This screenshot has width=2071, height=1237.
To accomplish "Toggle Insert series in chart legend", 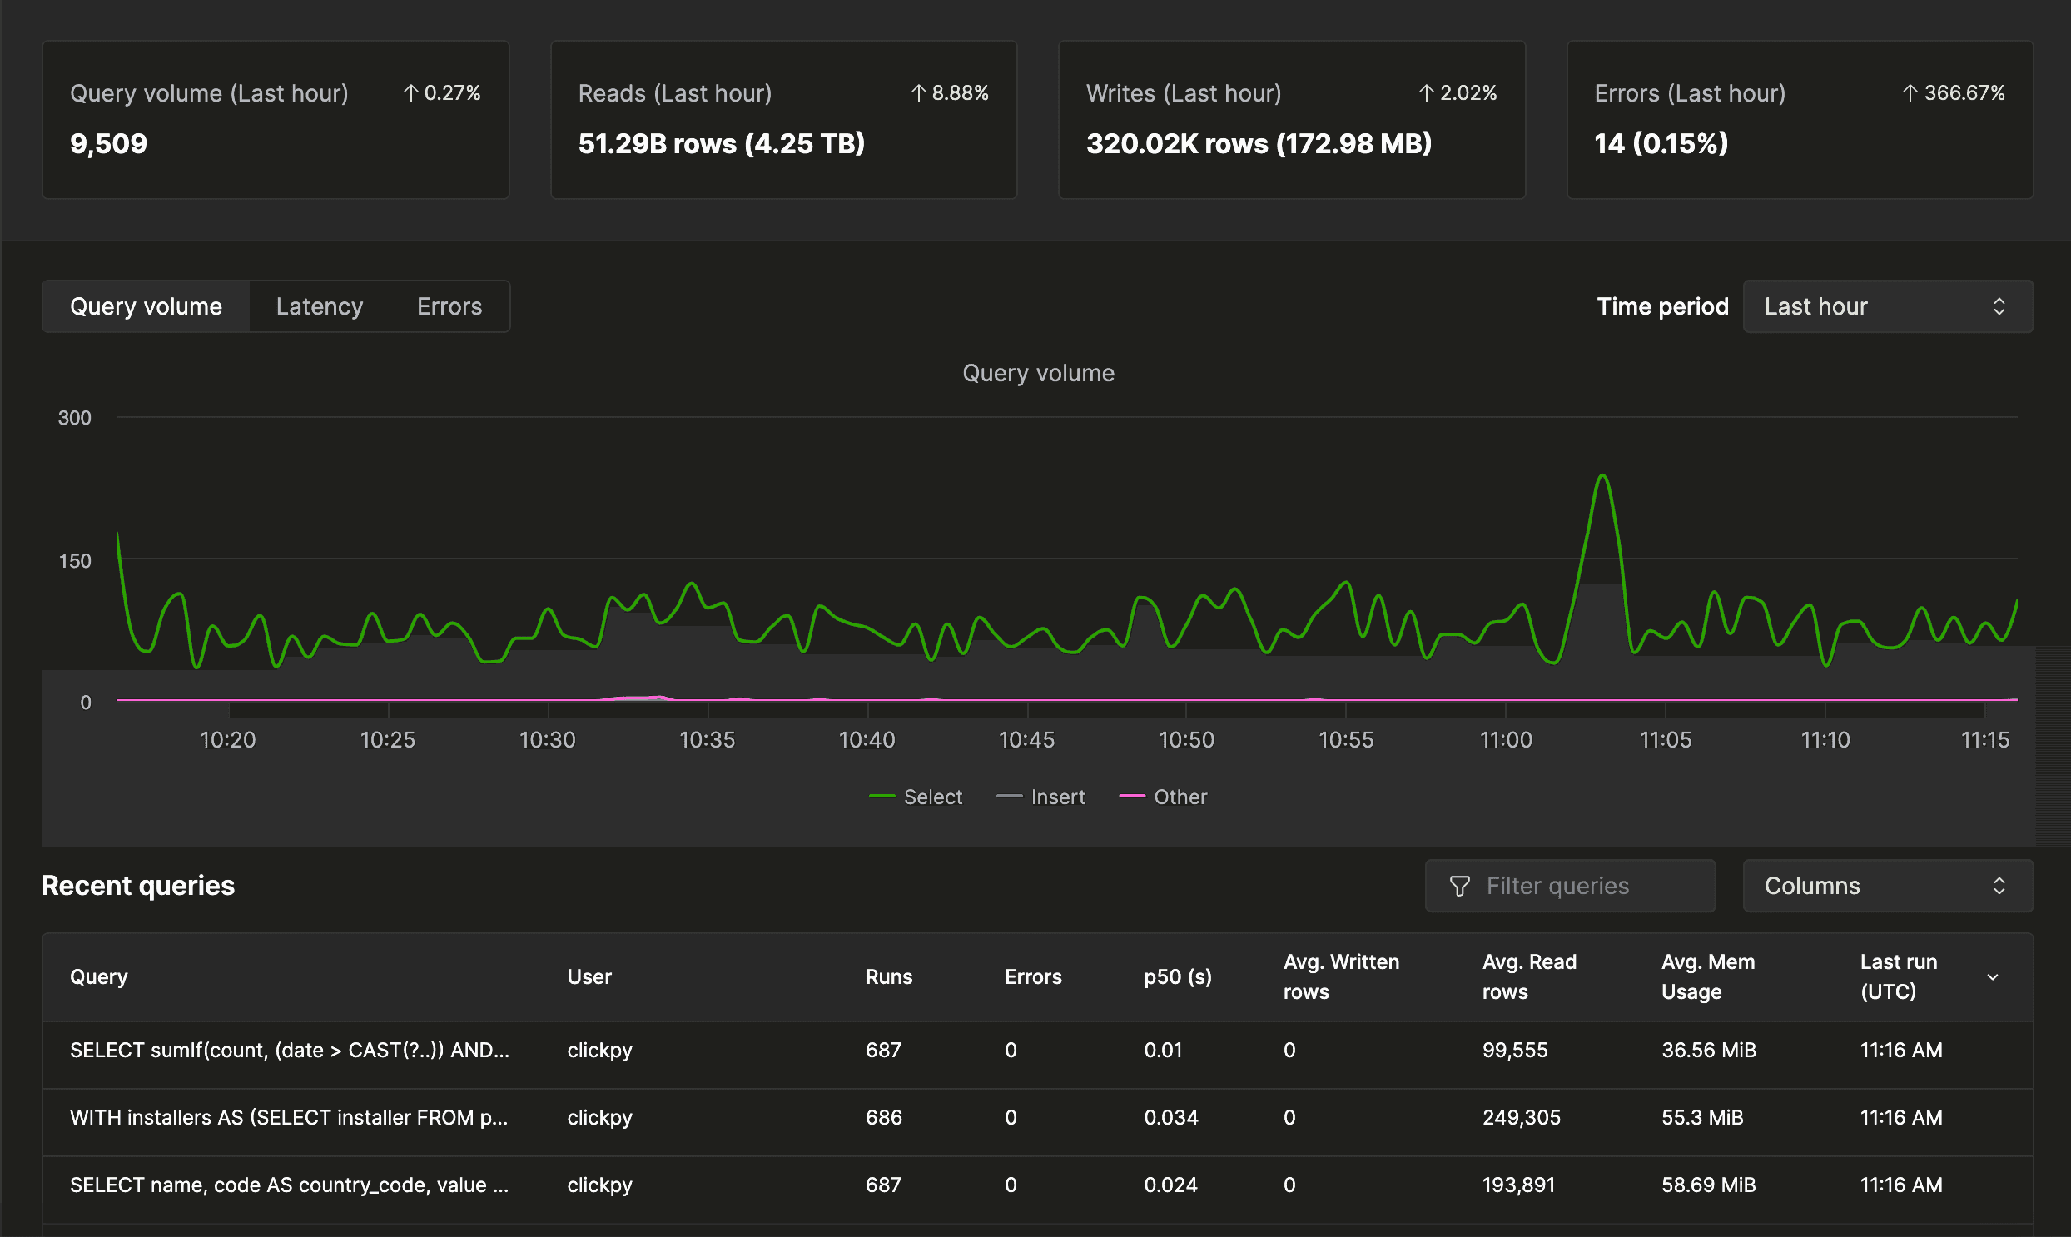I will pyautogui.click(x=1057, y=797).
